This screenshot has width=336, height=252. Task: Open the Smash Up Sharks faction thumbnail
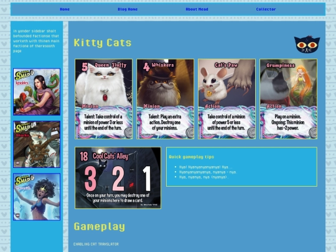click(x=37, y=144)
